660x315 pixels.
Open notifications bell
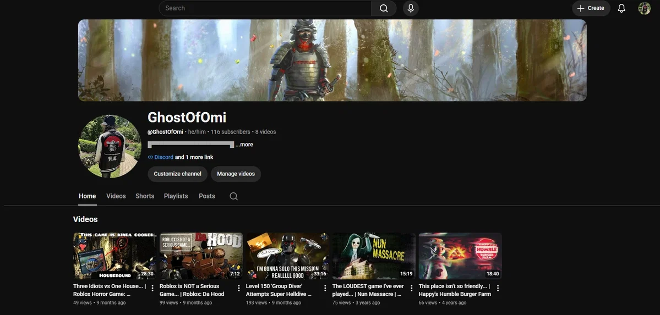click(621, 8)
